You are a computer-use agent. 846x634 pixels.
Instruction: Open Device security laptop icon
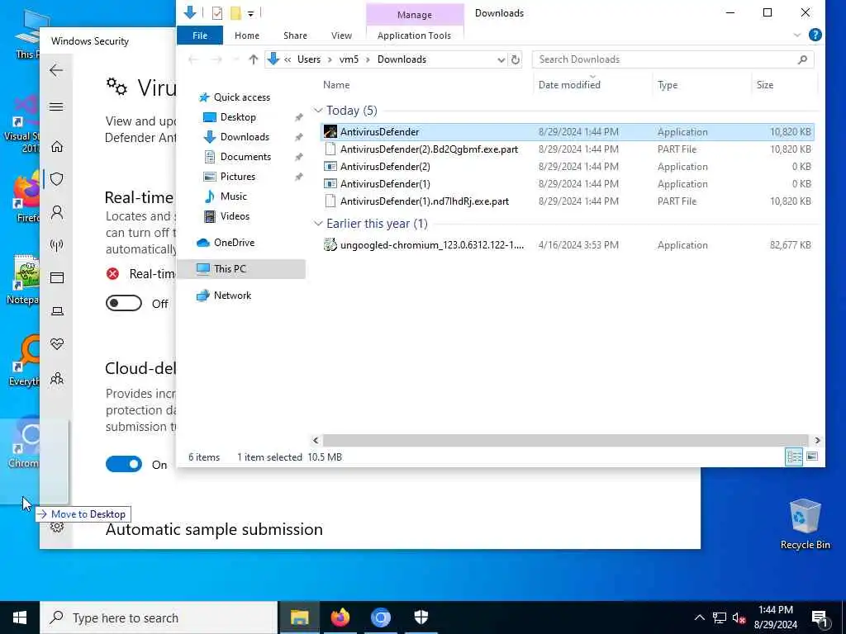(x=57, y=311)
